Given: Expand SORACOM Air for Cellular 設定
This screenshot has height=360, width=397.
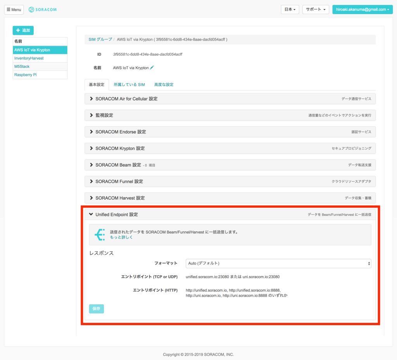Looking at the screenshot, I should tap(230, 99).
